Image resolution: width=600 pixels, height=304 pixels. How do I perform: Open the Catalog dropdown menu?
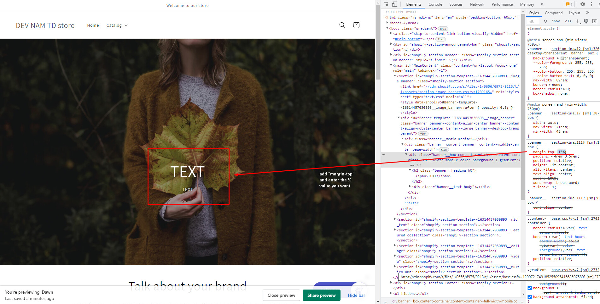117,25
